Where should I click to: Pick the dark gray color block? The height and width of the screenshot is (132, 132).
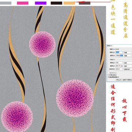tap(85, 3)
